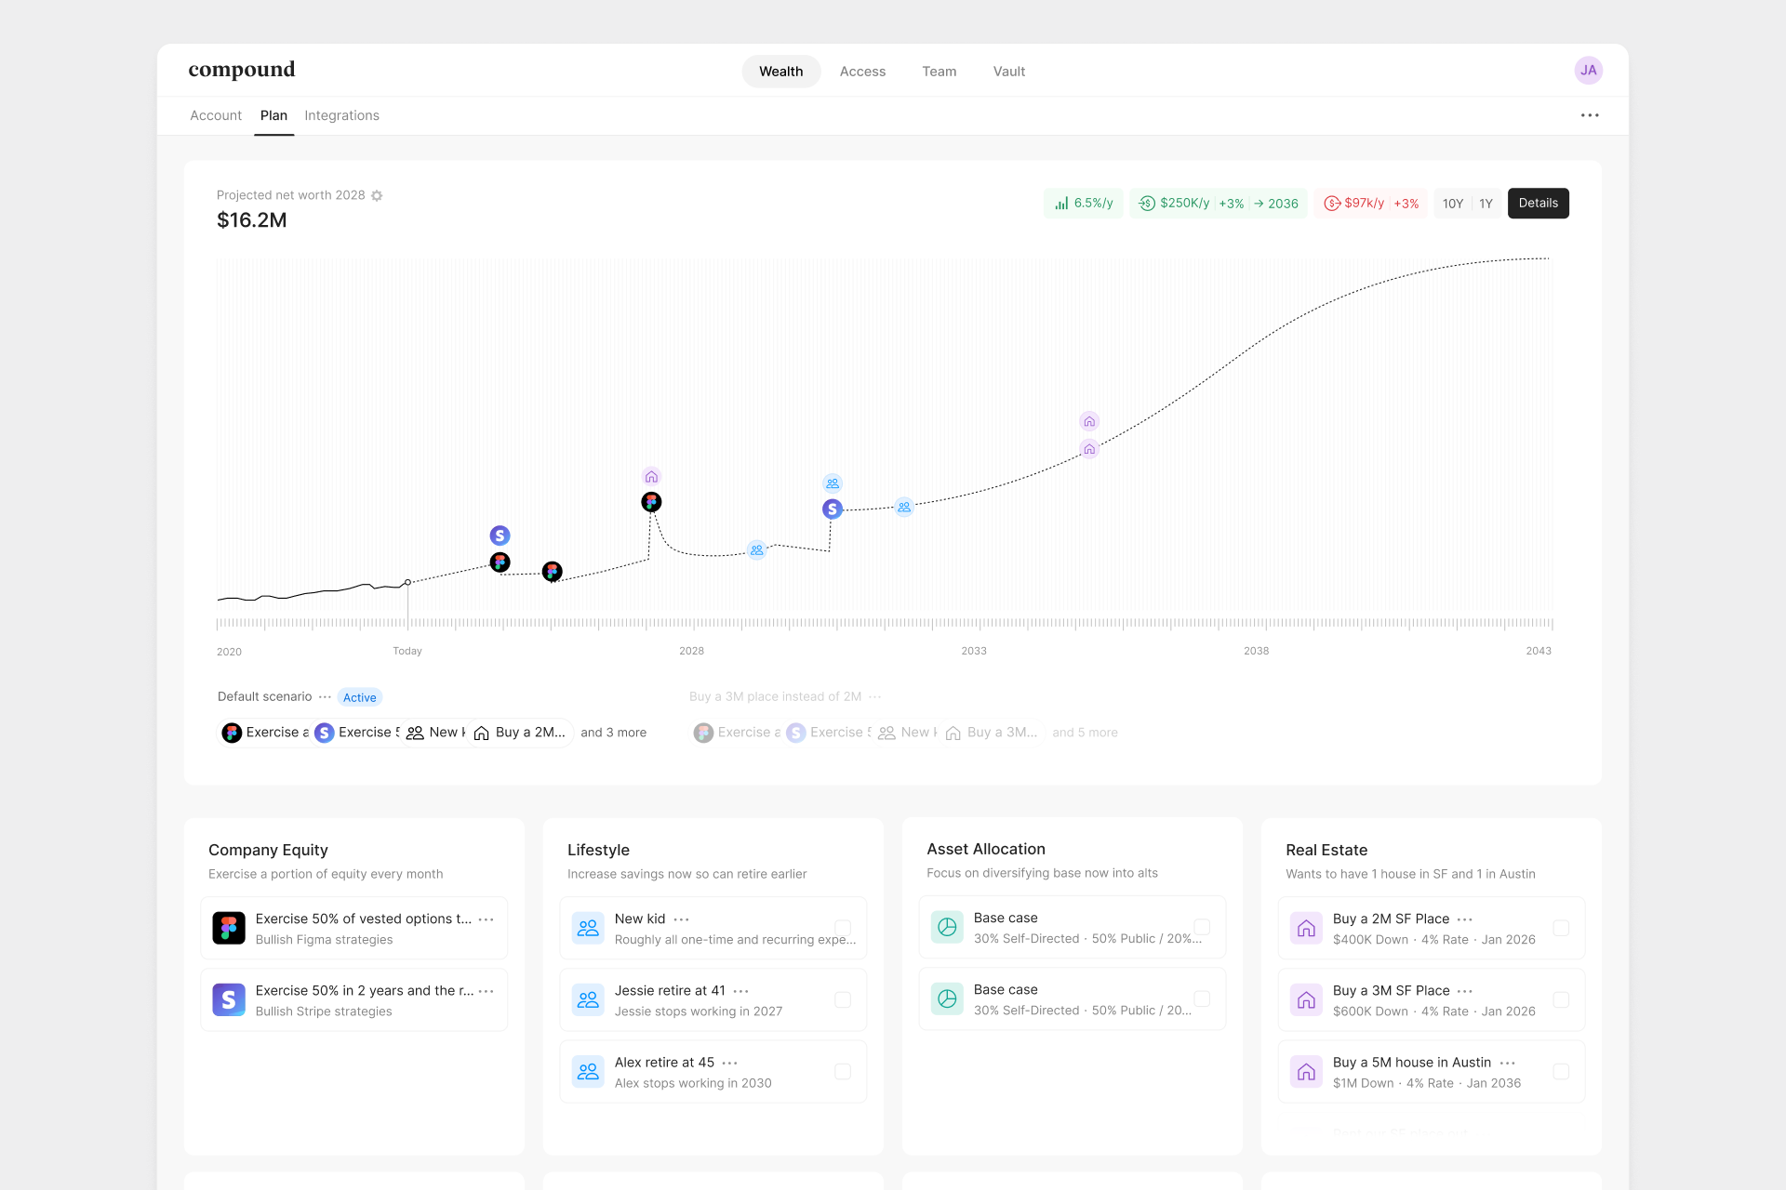Screen dimensions: 1786x1190
Task: Click the Figma Exercise chip in Default scenario
Action: tap(265, 733)
